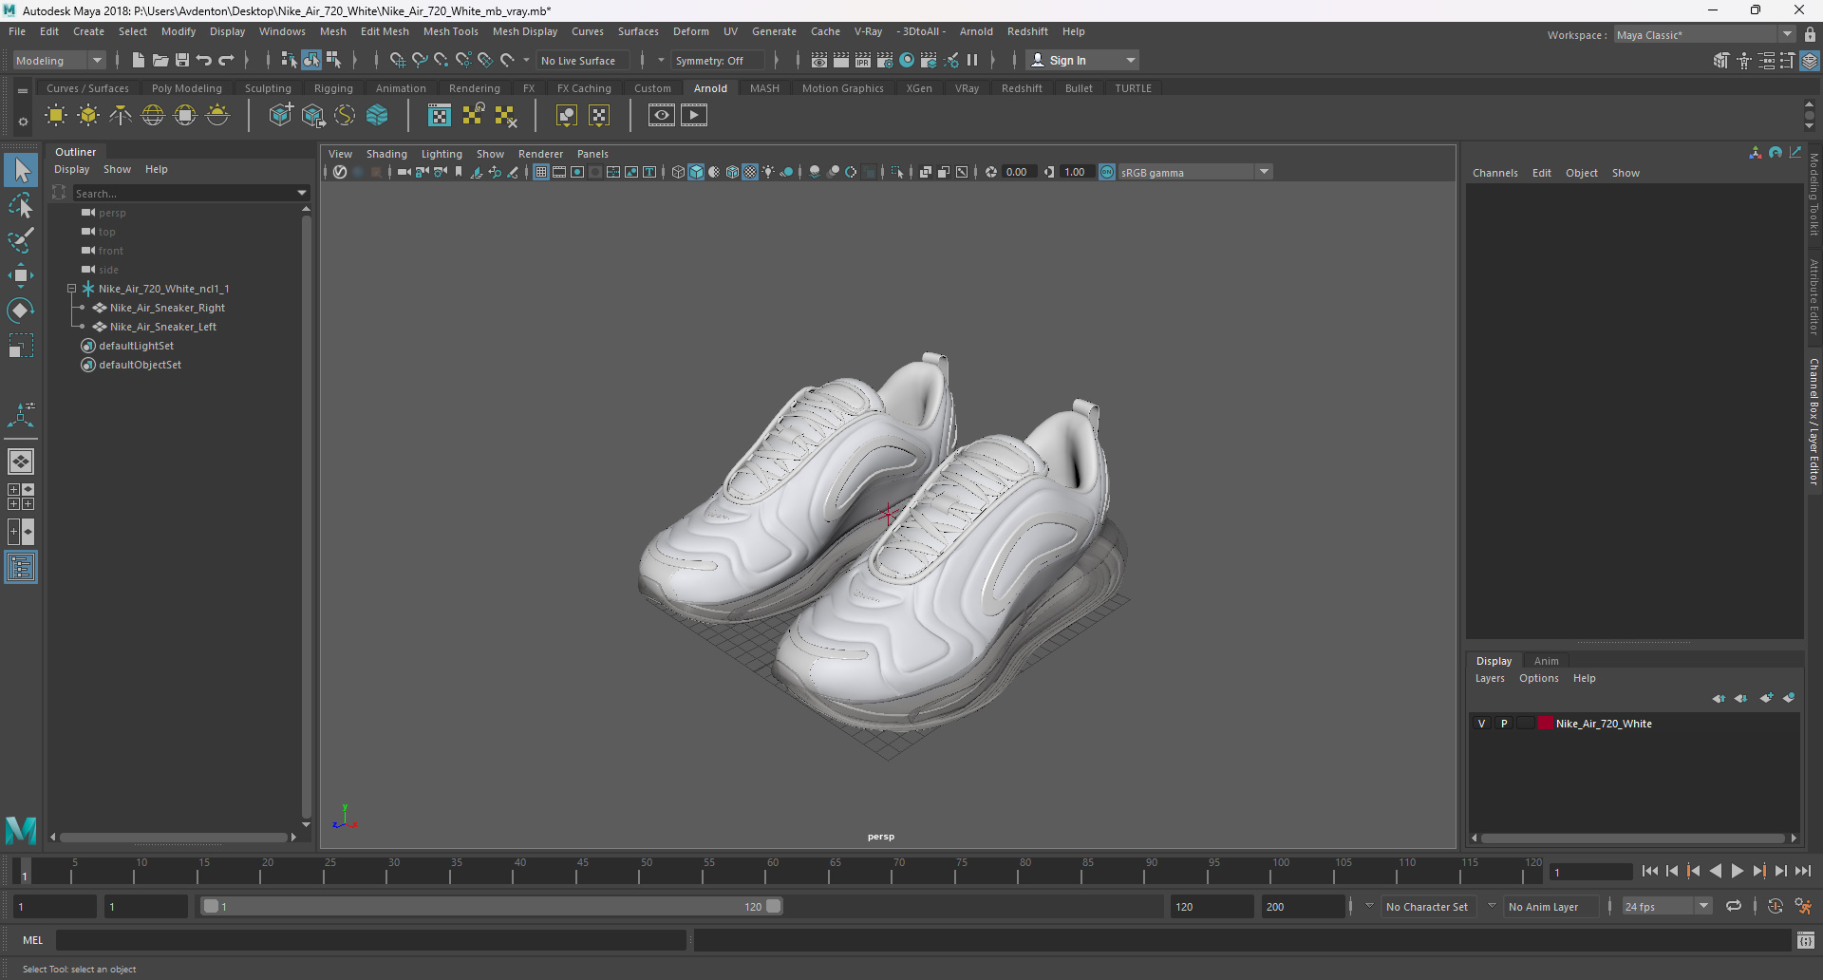1823x980 pixels.
Task: Toggle viewport shadows icon
Action: (x=786, y=172)
